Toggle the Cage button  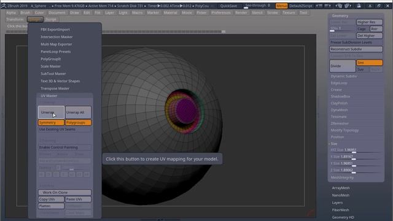(x=362, y=29)
